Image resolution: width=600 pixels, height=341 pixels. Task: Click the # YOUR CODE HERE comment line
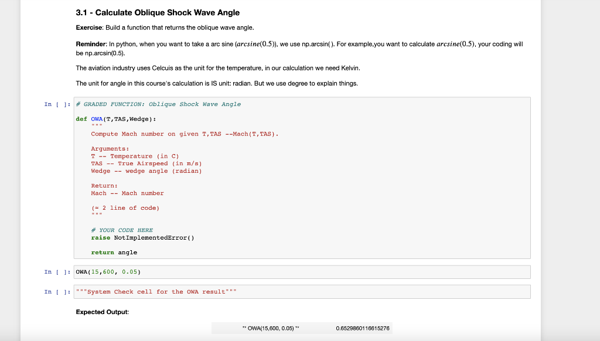121,230
